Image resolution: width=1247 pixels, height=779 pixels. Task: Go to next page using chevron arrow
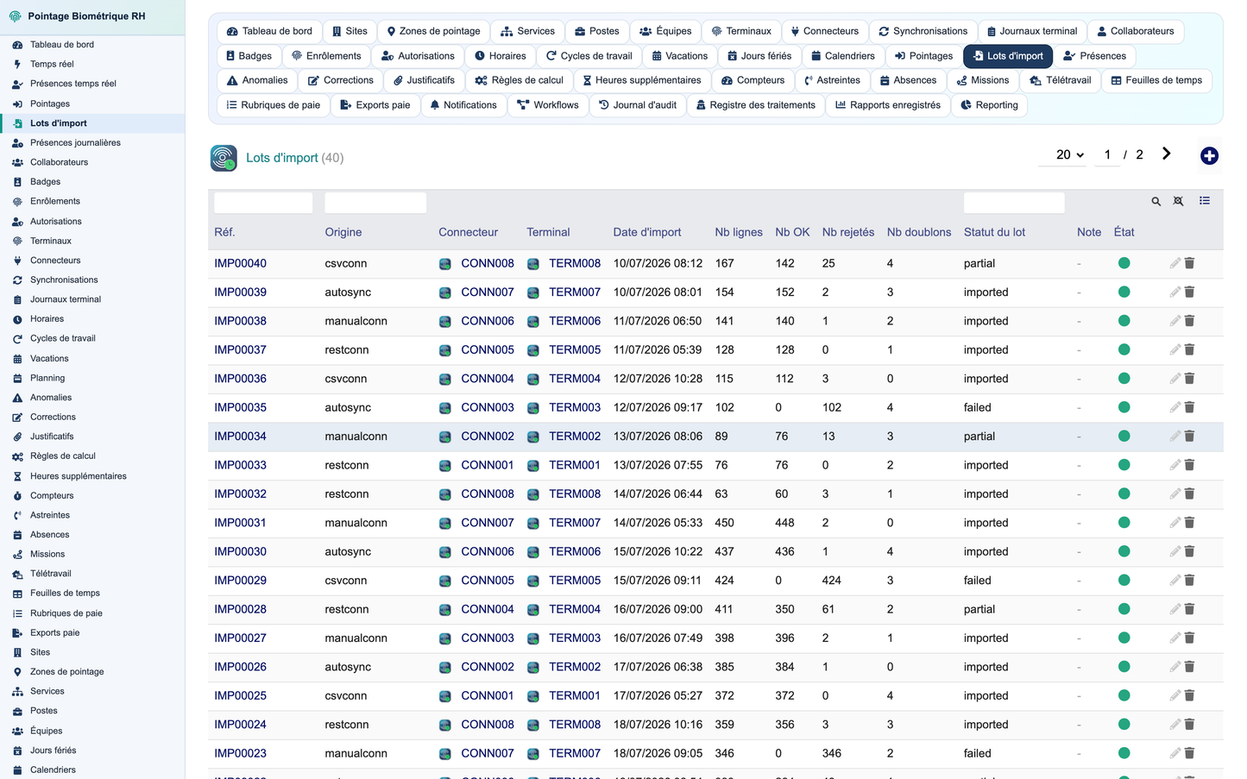point(1166,154)
